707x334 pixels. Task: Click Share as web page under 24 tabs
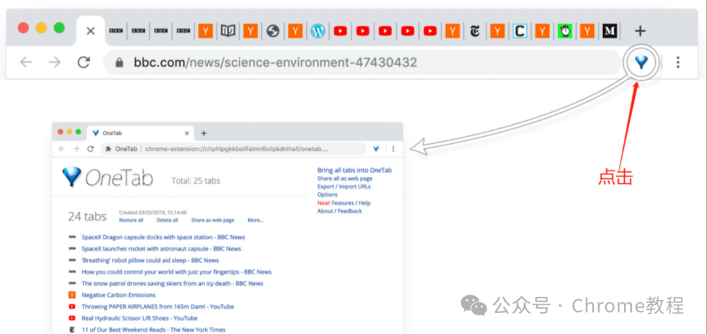tap(213, 220)
